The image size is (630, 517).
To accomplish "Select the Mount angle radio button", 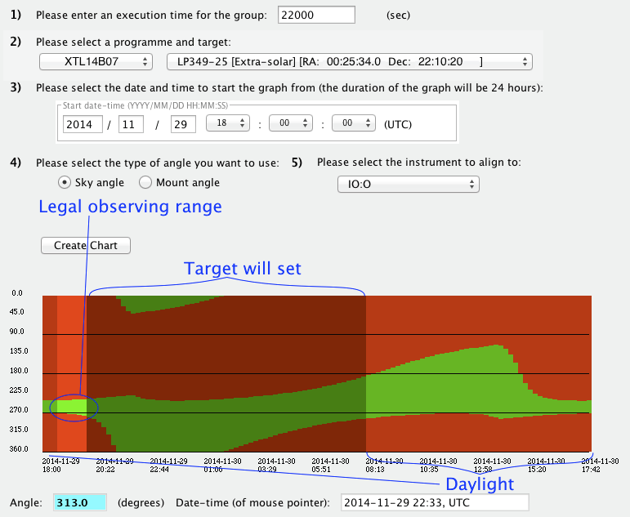I will click(x=145, y=182).
